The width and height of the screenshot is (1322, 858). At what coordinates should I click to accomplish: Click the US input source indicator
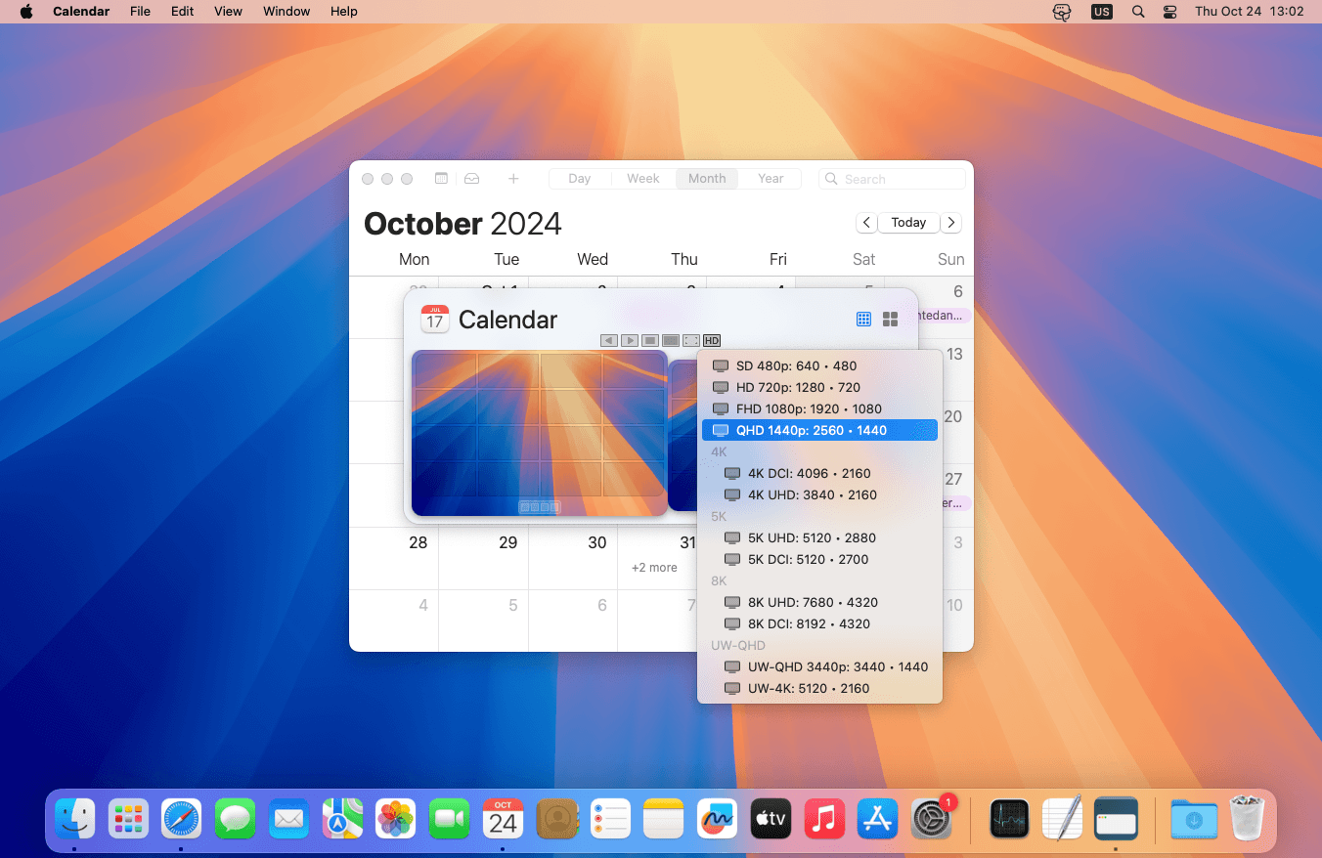pos(1102,12)
